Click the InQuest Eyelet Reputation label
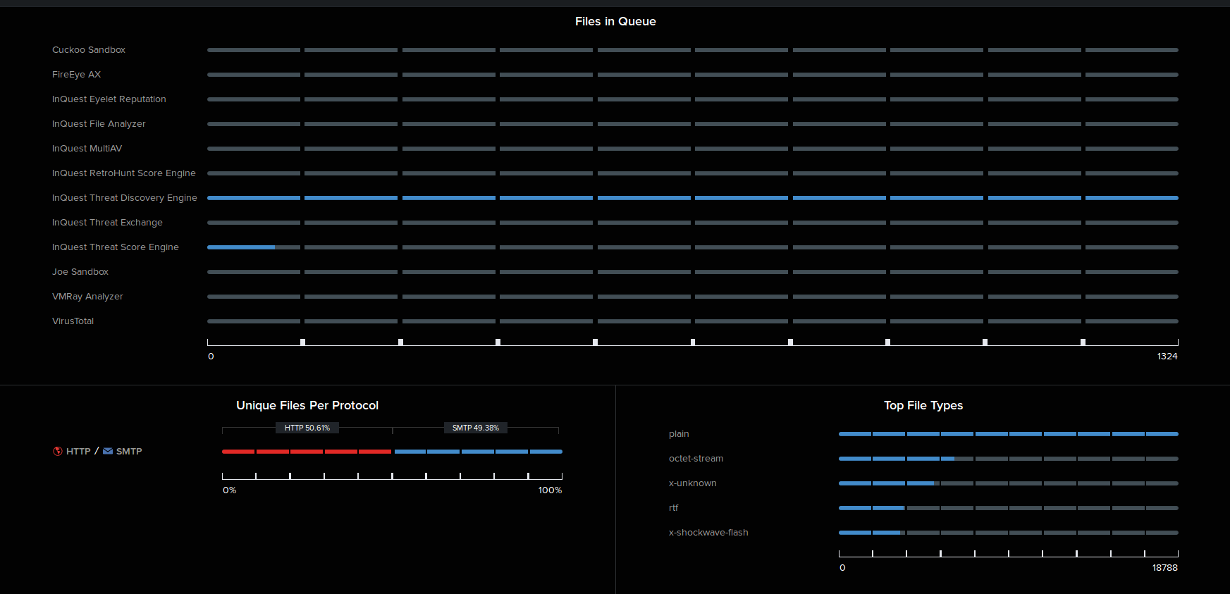The image size is (1230, 594). pos(109,99)
